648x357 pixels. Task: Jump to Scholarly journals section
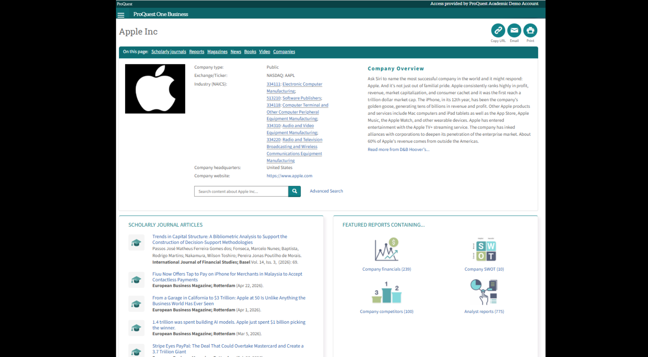pyautogui.click(x=169, y=52)
